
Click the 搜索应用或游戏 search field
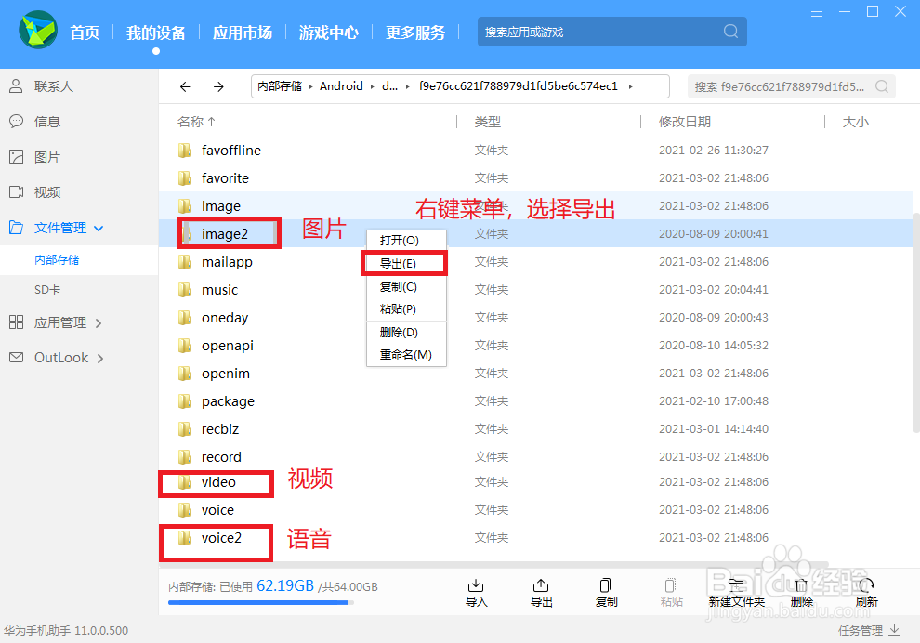(612, 31)
